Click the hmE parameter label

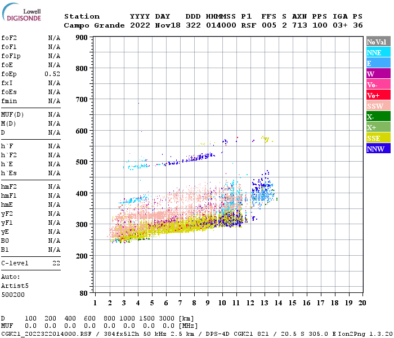(x=7, y=204)
